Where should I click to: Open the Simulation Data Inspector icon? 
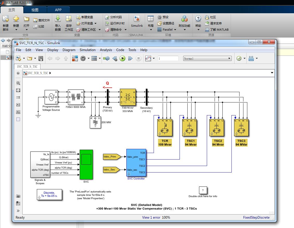click(x=148, y=59)
